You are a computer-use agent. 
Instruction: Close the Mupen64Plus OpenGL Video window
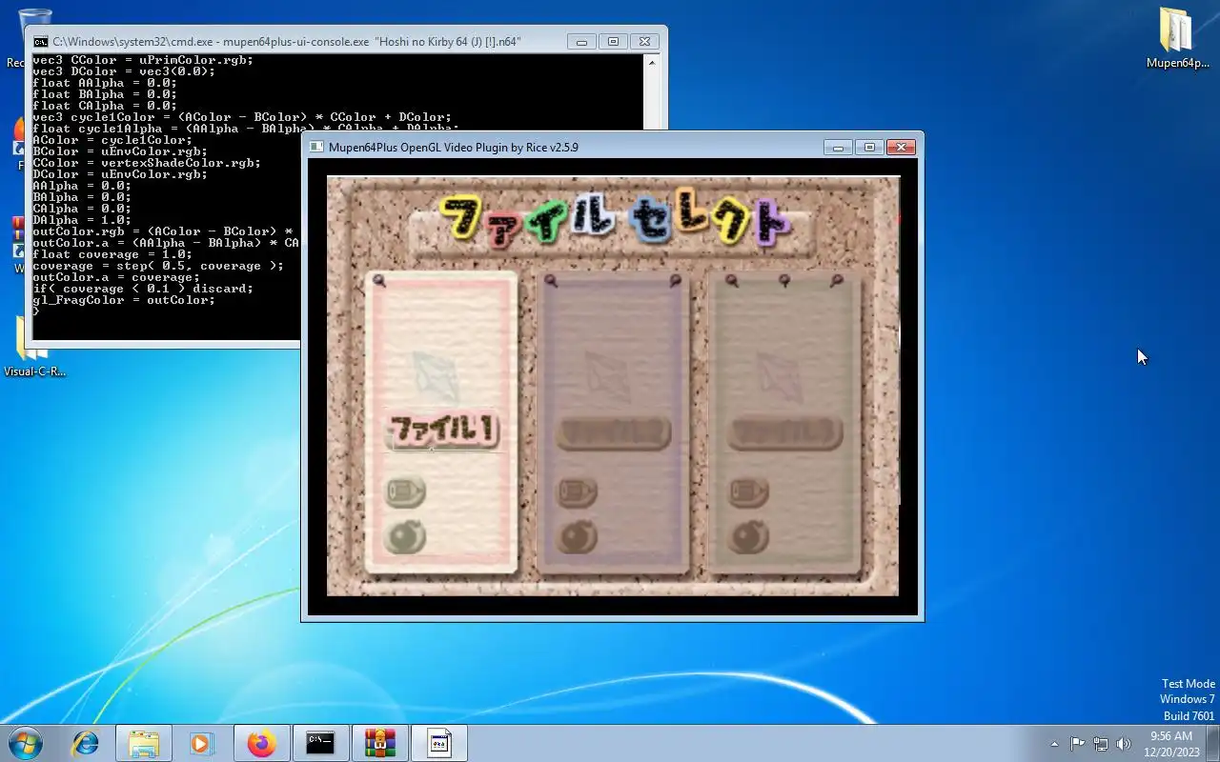902,148
